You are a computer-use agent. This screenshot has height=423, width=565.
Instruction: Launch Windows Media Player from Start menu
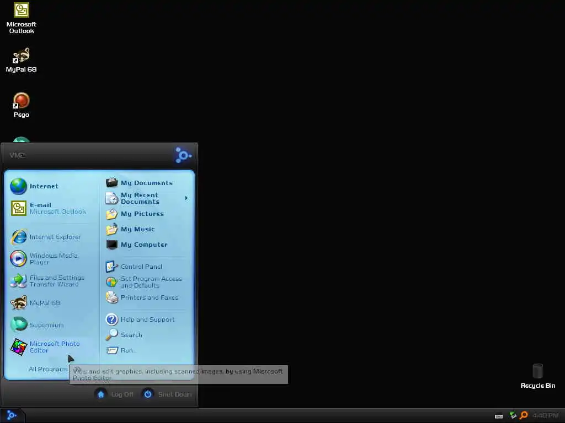50,259
